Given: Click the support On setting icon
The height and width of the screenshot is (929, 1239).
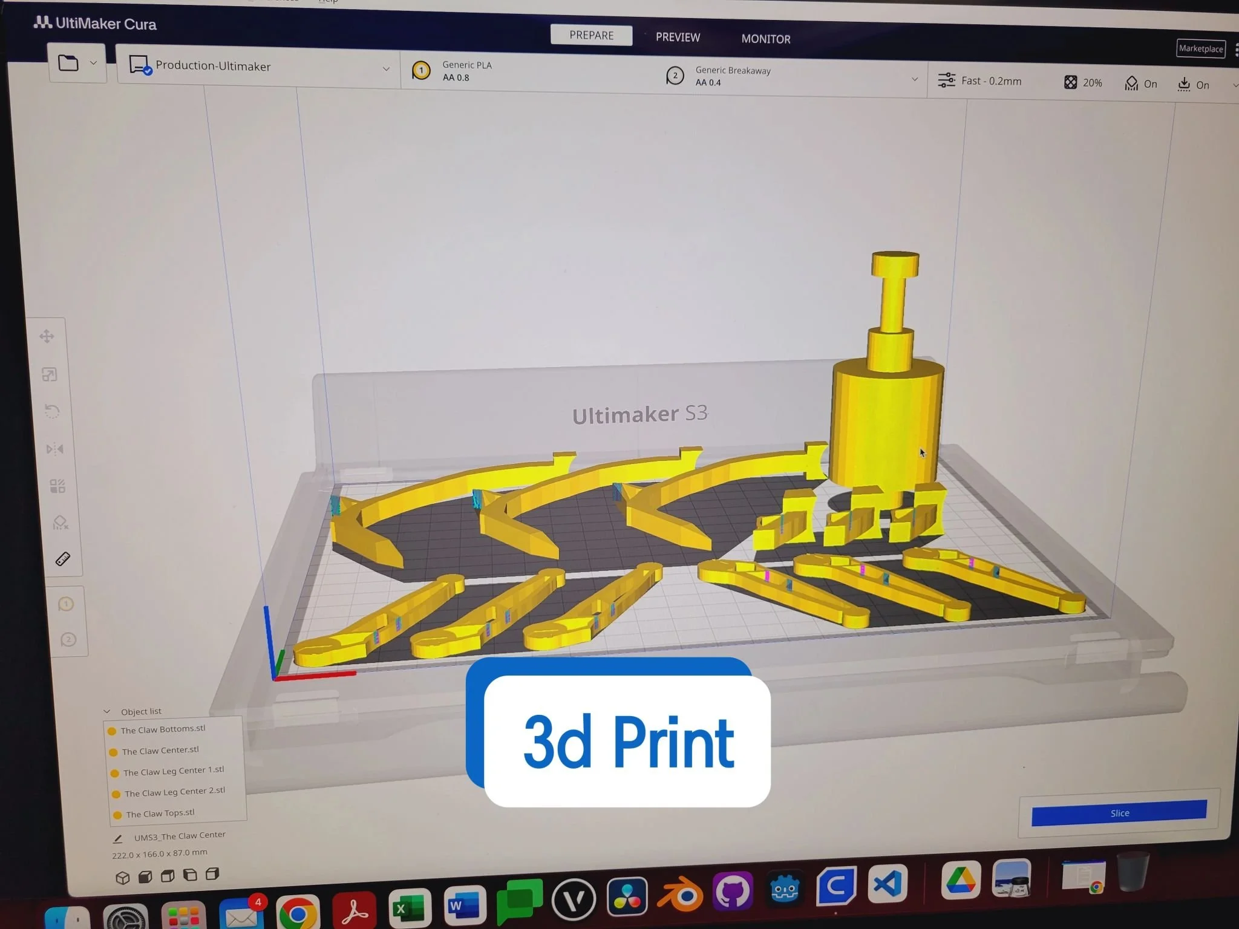Looking at the screenshot, I should pos(1131,83).
